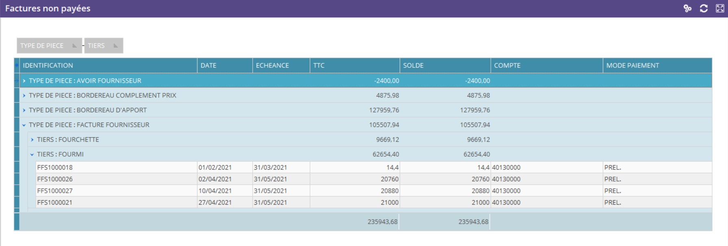The height and width of the screenshot is (246, 728).
Task: Click the MODE PAIEMENT column header
Action: click(633, 65)
